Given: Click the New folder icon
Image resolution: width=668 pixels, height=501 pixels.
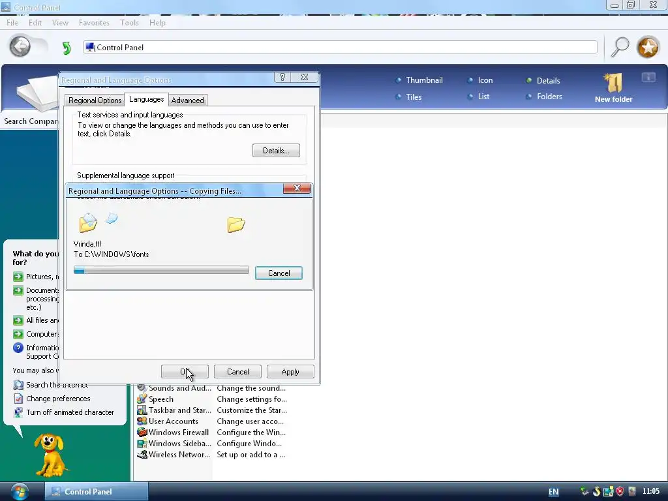Looking at the screenshot, I should [x=613, y=83].
